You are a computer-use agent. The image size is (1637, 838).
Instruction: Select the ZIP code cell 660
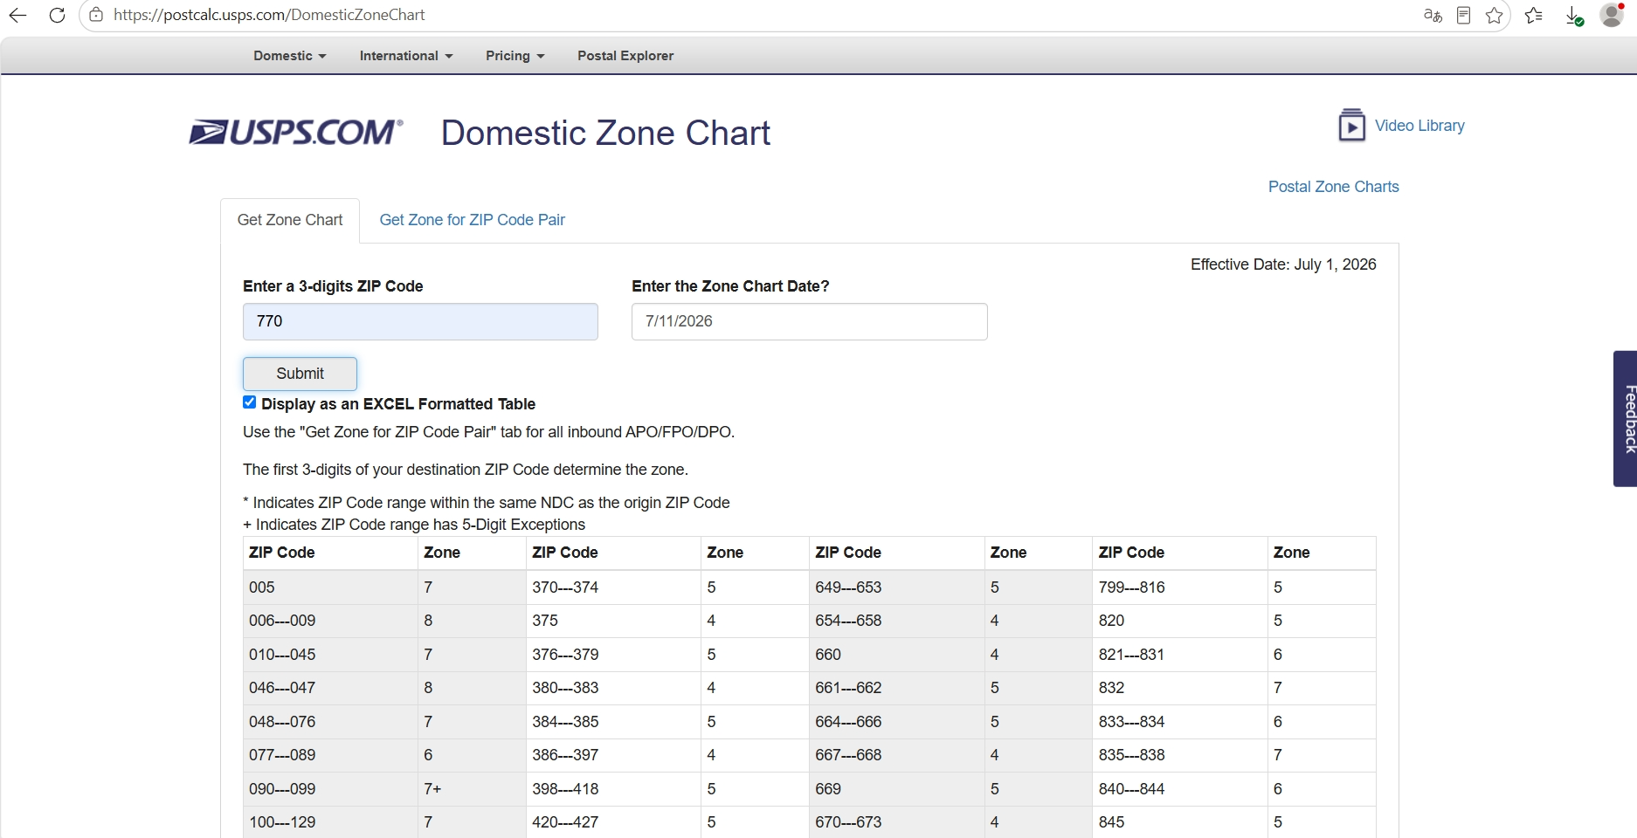click(x=896, y=655)
